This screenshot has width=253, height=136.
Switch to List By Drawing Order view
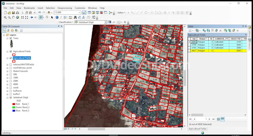click(x=4, y=30)
